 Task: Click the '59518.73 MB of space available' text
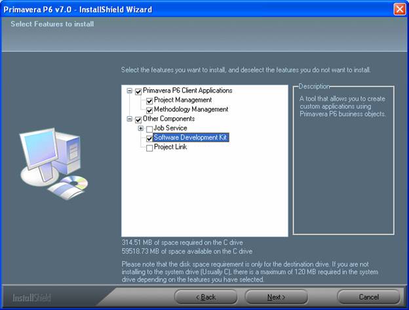tap(187, 251)
